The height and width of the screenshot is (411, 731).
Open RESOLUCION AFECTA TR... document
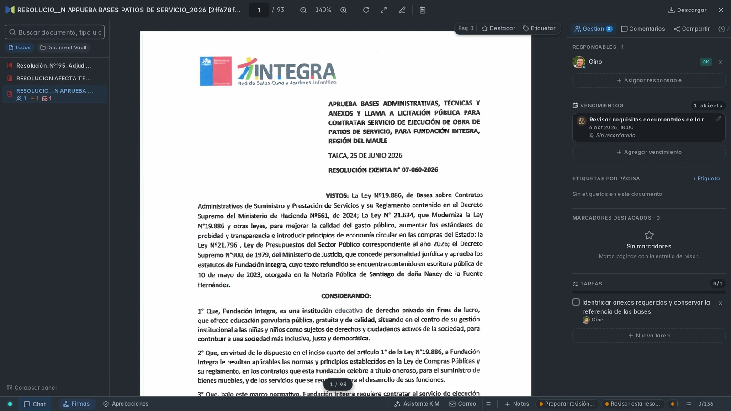[x=54, y=79]
